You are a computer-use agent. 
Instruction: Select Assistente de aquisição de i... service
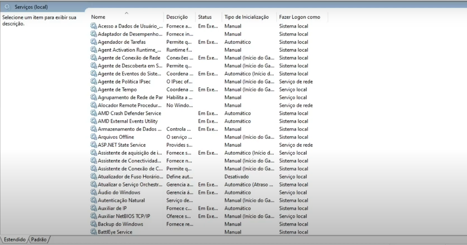point(130,153)
